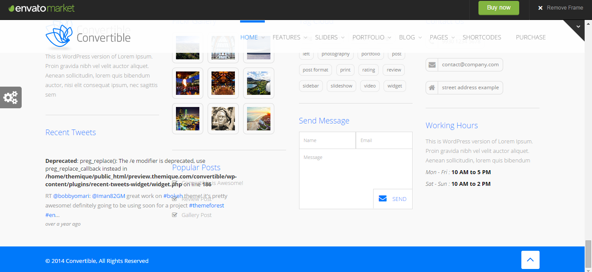Click the green Buy now button
The height and width of the screenshot is (272, 592).
click(x=498, y=8)
